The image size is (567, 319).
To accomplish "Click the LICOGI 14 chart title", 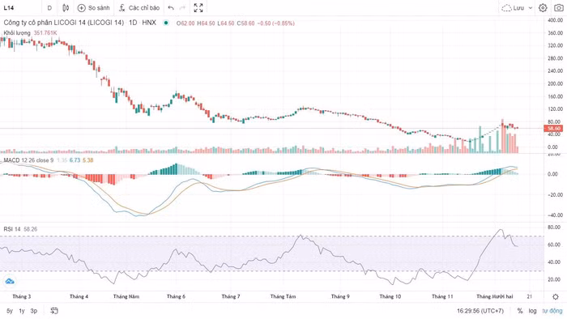I will pyautogui.click(x=64, y=23).
